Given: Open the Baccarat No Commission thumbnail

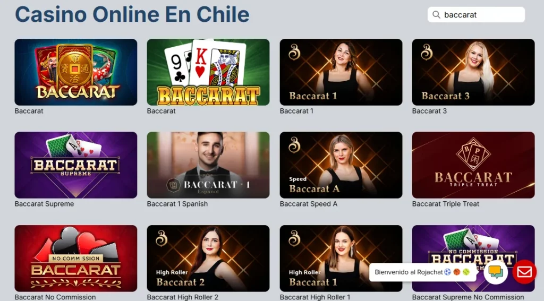Looking at the screenshot, I should pos(75,259).
